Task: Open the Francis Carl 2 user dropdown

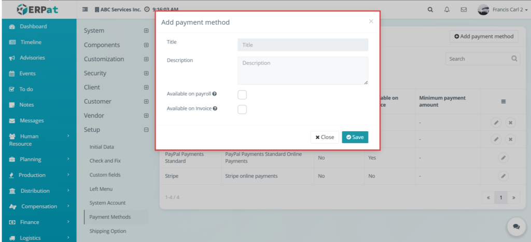Action: click(503, 10)
